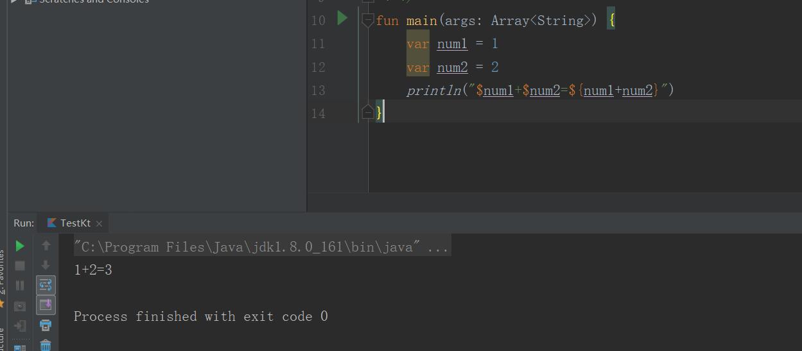Collapse the main function fold marker

[367, 21]
